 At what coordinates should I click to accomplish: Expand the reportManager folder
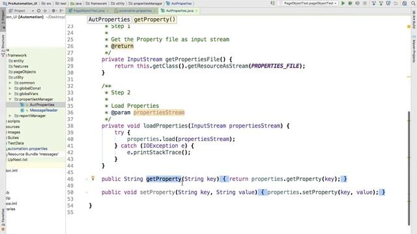pos(10,116)
